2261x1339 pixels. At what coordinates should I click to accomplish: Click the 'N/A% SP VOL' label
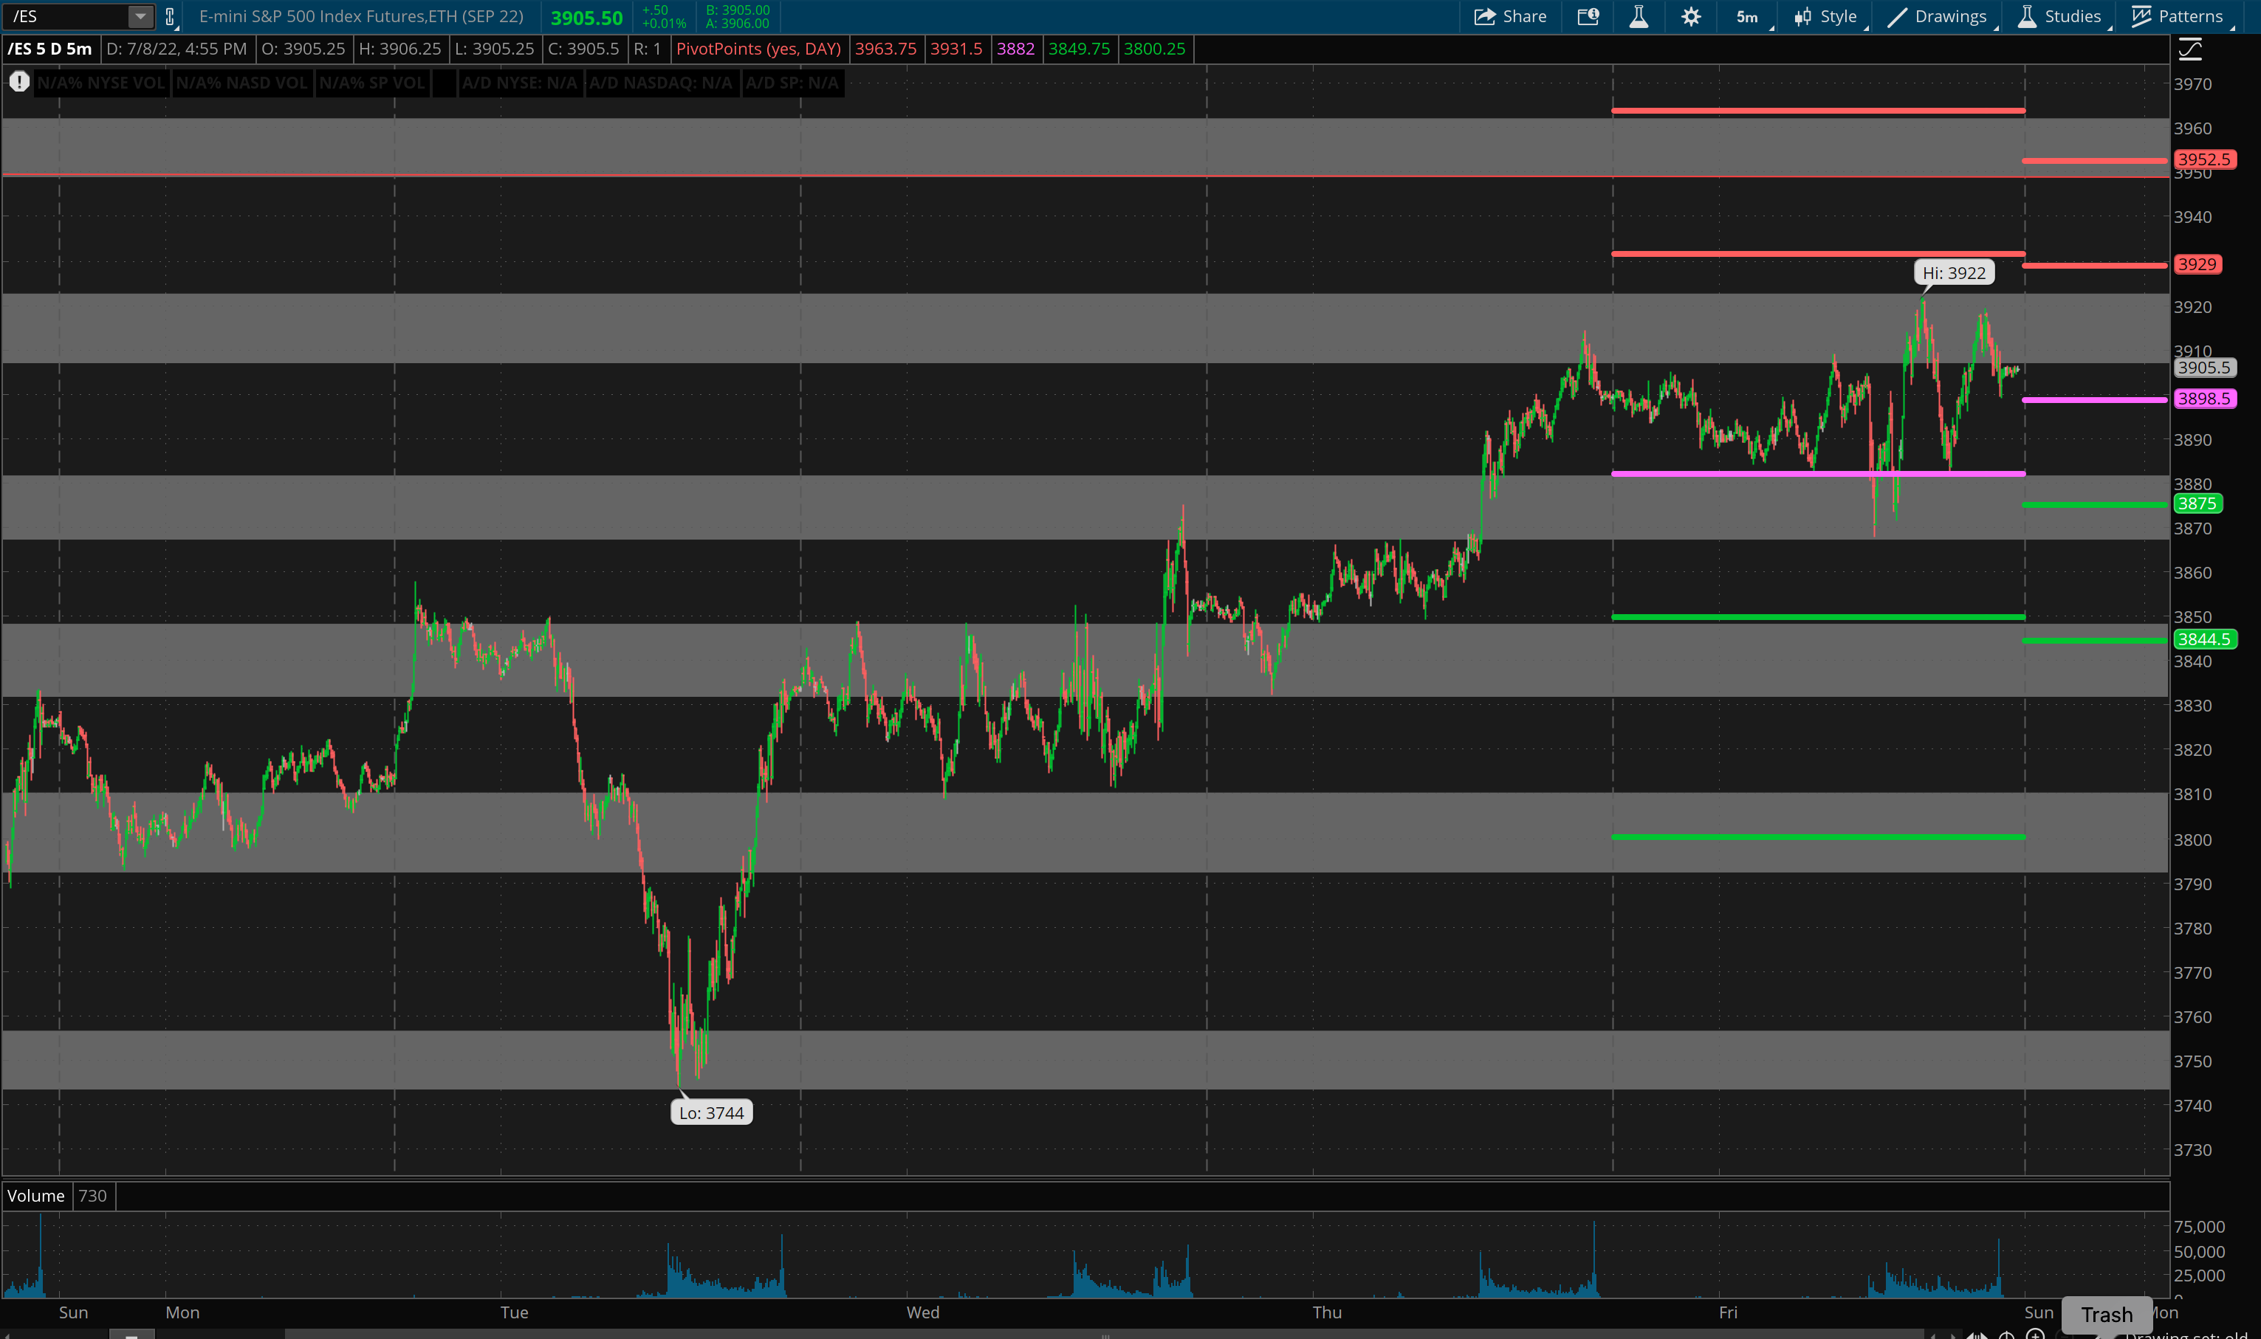(x=372, y=83)
